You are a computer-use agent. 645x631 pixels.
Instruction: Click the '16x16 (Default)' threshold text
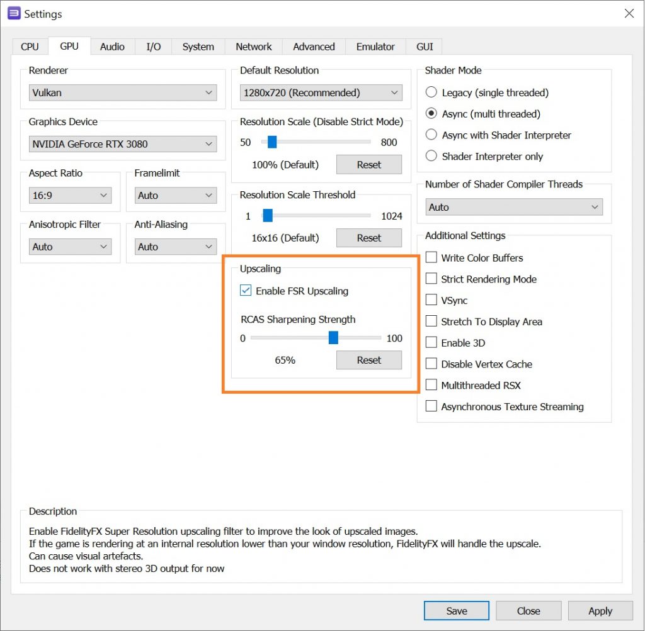point(285,238)
